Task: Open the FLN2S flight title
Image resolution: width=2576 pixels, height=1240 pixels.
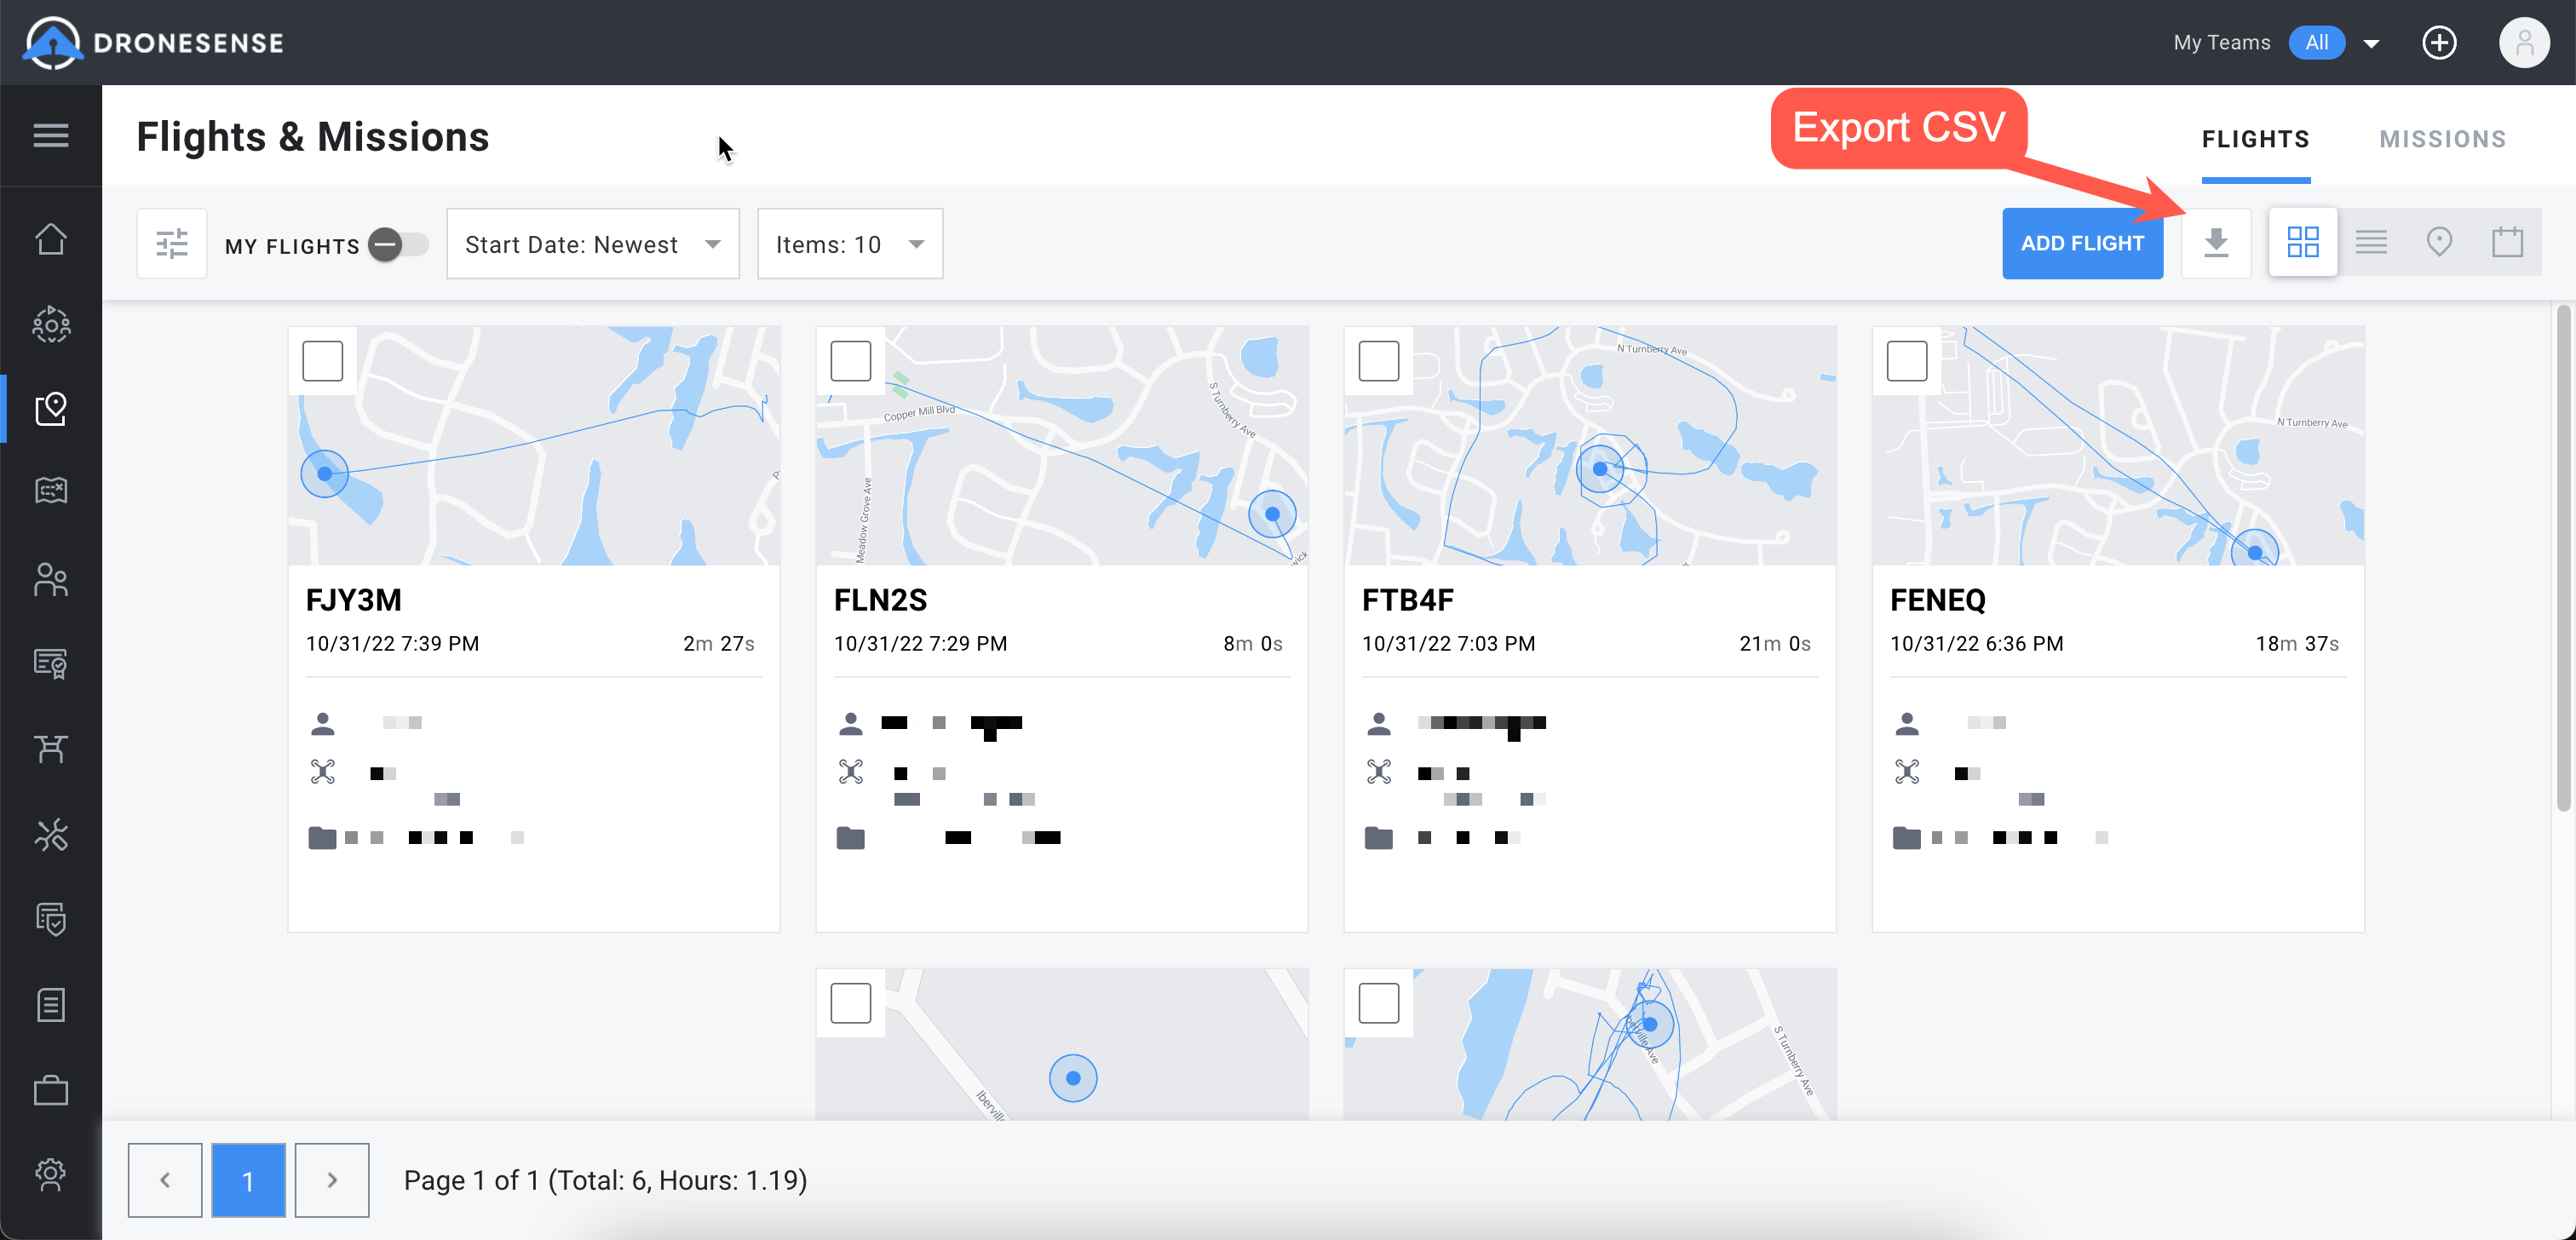Action: tap(880, 600)
